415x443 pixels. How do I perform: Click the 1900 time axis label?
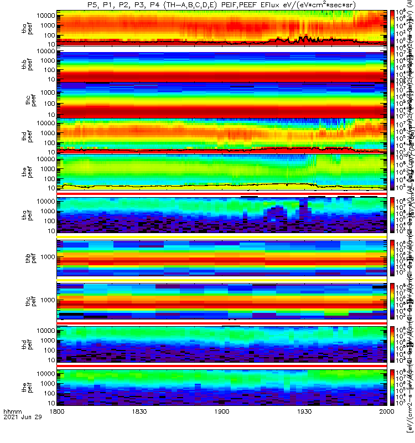pos(222,411)
